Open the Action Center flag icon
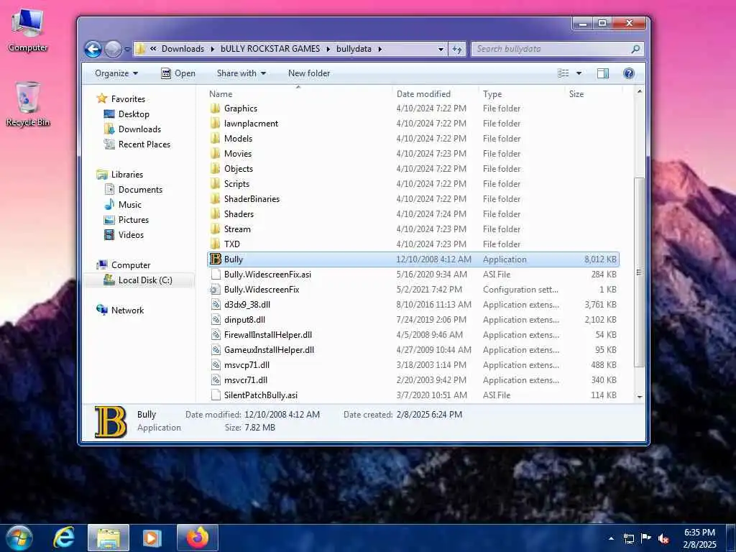Viewport: 736px width, 552px height. pyautogui.click(x=646, y=538)
